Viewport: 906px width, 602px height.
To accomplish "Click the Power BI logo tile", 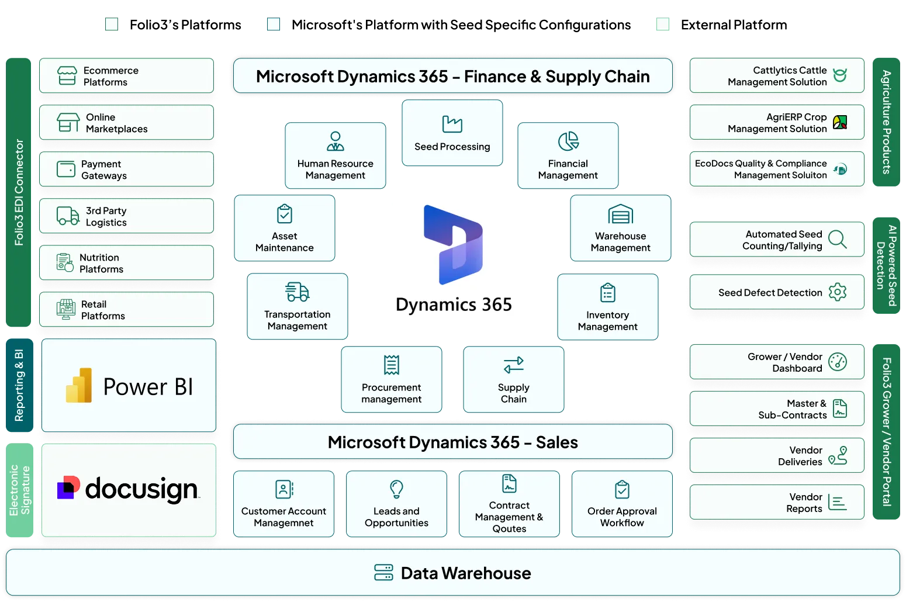I will pos(129,386).
